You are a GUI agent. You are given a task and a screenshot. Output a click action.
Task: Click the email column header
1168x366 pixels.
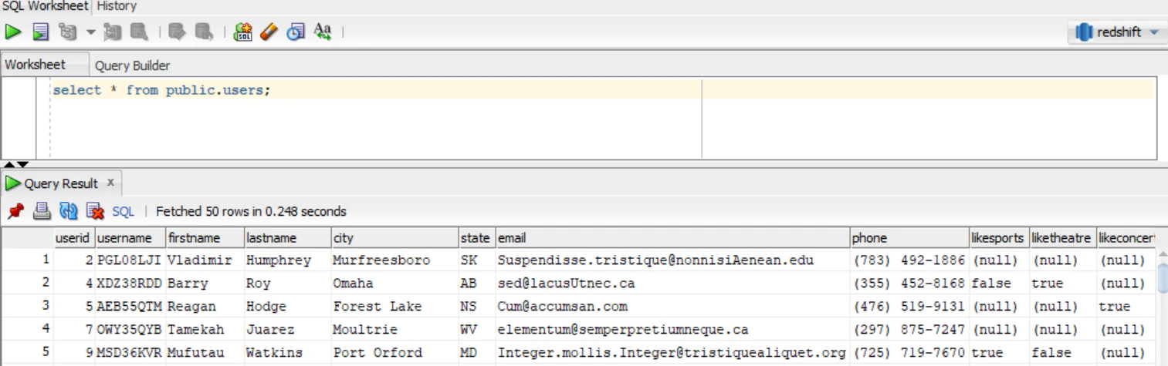(672, 238)
